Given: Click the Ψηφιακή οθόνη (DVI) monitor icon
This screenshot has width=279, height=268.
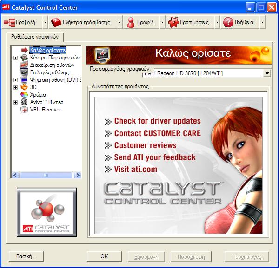Looking at the screenshot, I should [x=24, y=80].
